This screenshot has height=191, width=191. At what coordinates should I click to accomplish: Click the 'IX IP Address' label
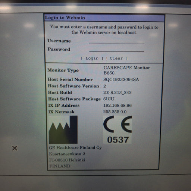tap(64, 106)
